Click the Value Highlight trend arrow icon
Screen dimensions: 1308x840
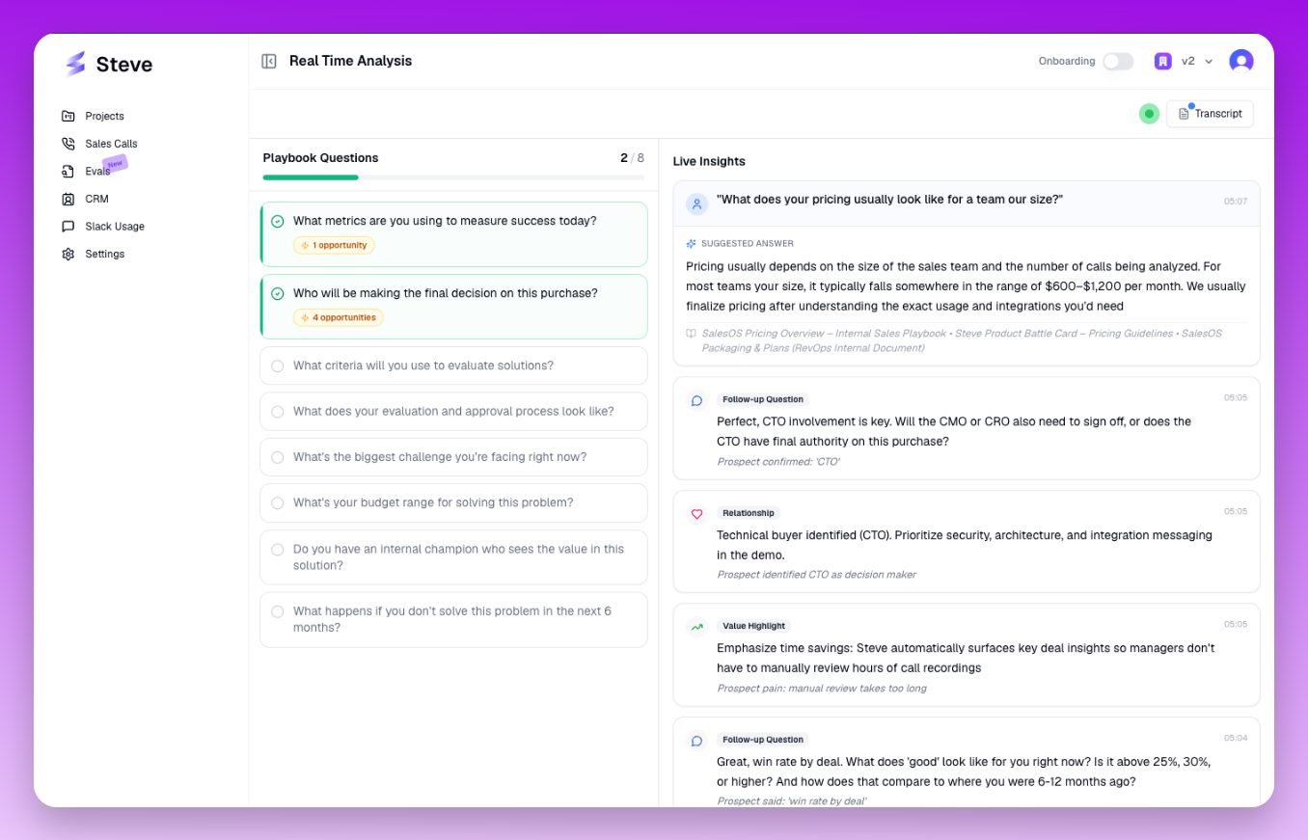[x=696, y=627]
